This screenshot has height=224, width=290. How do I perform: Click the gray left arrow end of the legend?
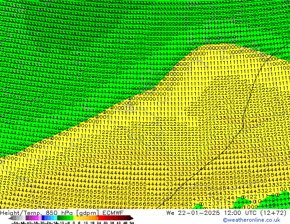pos(11,218)
